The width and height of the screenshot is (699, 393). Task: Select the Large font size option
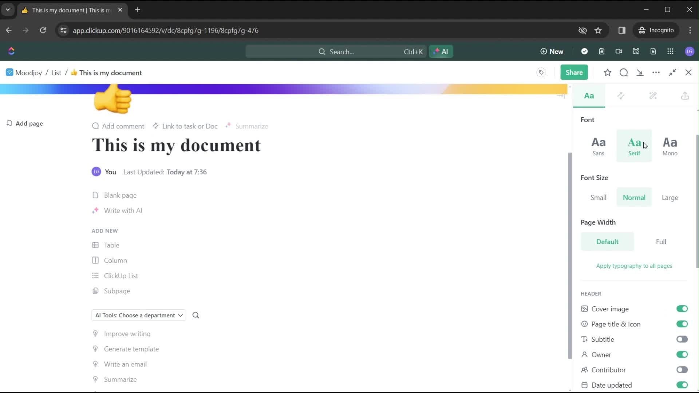(670, 197)
